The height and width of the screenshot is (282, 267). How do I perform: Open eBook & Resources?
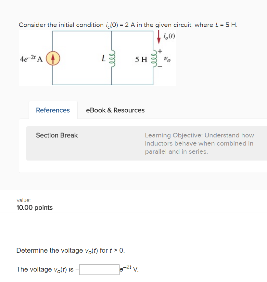pos(115,110)
